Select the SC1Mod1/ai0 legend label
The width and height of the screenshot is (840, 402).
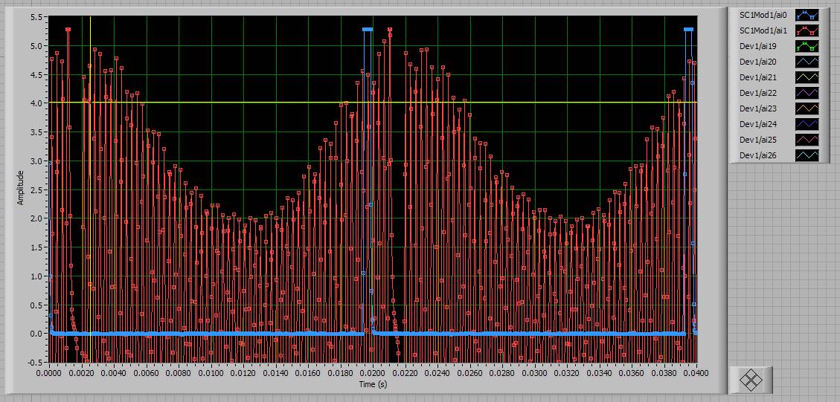(x=763, y=16)
